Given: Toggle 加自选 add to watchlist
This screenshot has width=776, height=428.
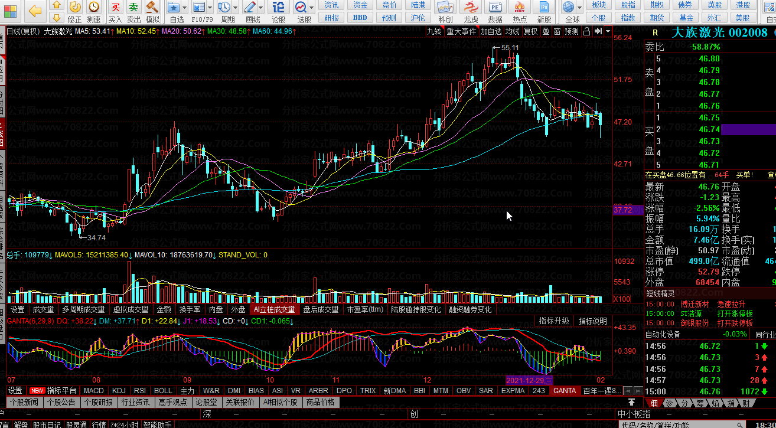Looking at the screenshot, I should tap(491, 31).
